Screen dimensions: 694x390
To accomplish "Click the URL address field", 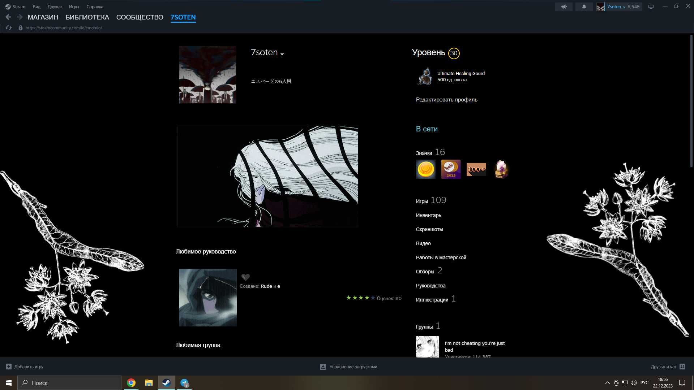I will point(64,28).
